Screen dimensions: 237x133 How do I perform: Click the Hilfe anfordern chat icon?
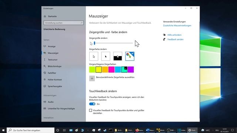164,35
